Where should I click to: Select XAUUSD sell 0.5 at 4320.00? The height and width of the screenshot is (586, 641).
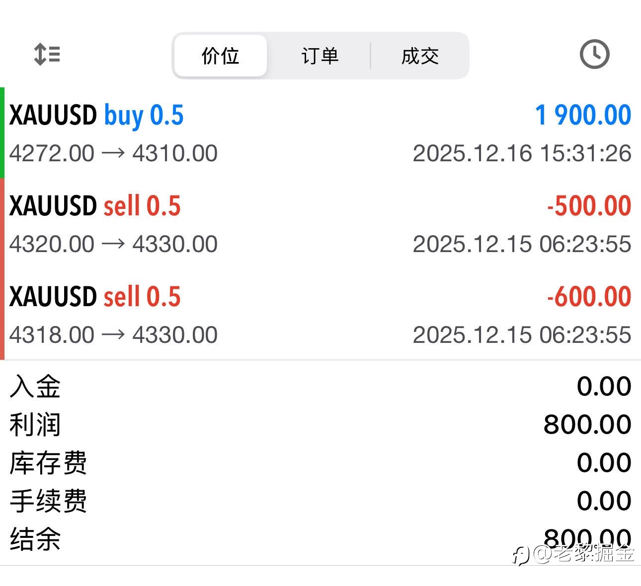(95, 206)
